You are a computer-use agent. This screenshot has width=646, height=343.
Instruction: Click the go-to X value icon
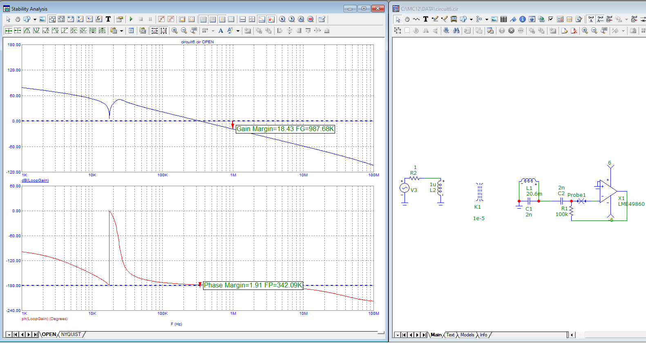tap(282, 19)
